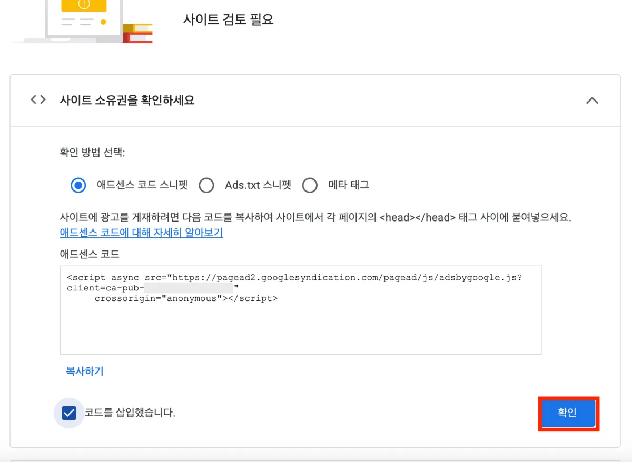Uncheck the 코드를 삽입했습니다 checkbox
This screenshot has height=462, width=632.
pyautogui.click(x=69, y=413)
